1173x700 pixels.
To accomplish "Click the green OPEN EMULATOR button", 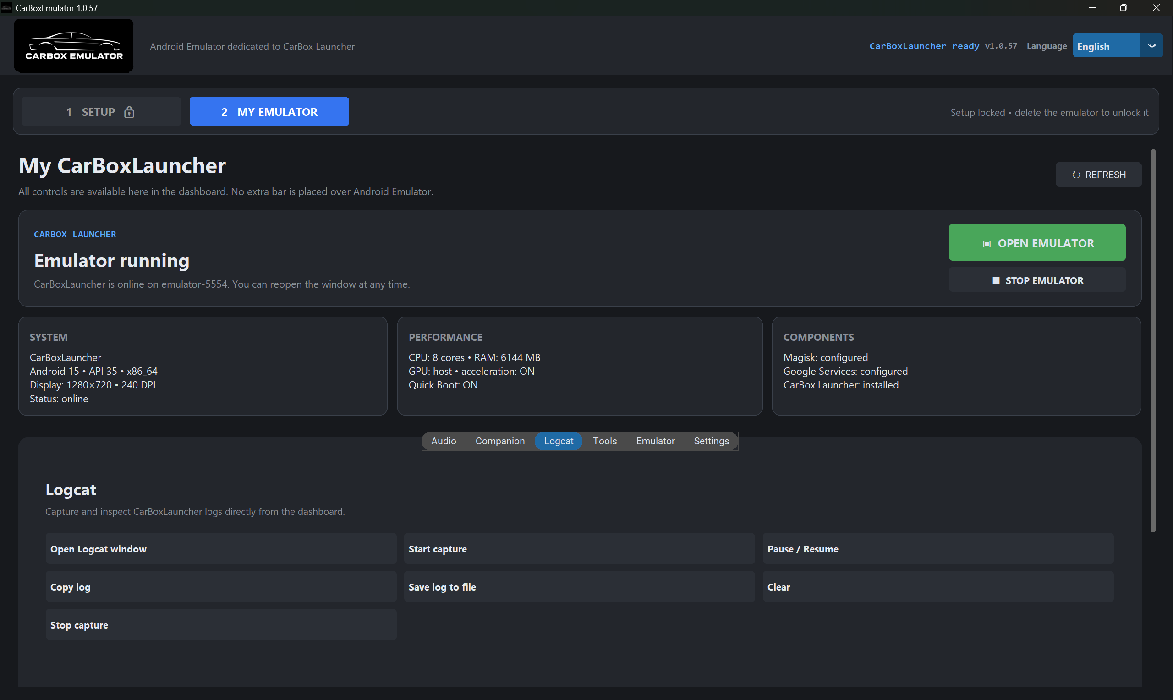I will [x=1037, y=242].
